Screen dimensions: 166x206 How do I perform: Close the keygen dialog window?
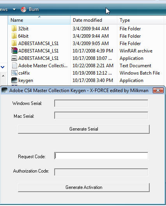coord(158,91)
